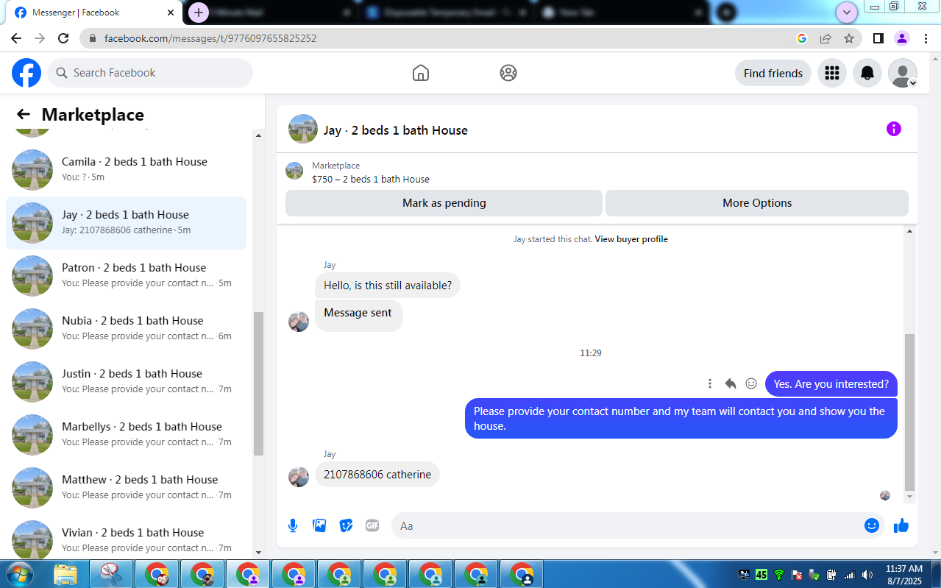Click the 'Hello, is this still available?' message
Screen dimensions: 941x588
pyautogui.click(x=388, y=286)
